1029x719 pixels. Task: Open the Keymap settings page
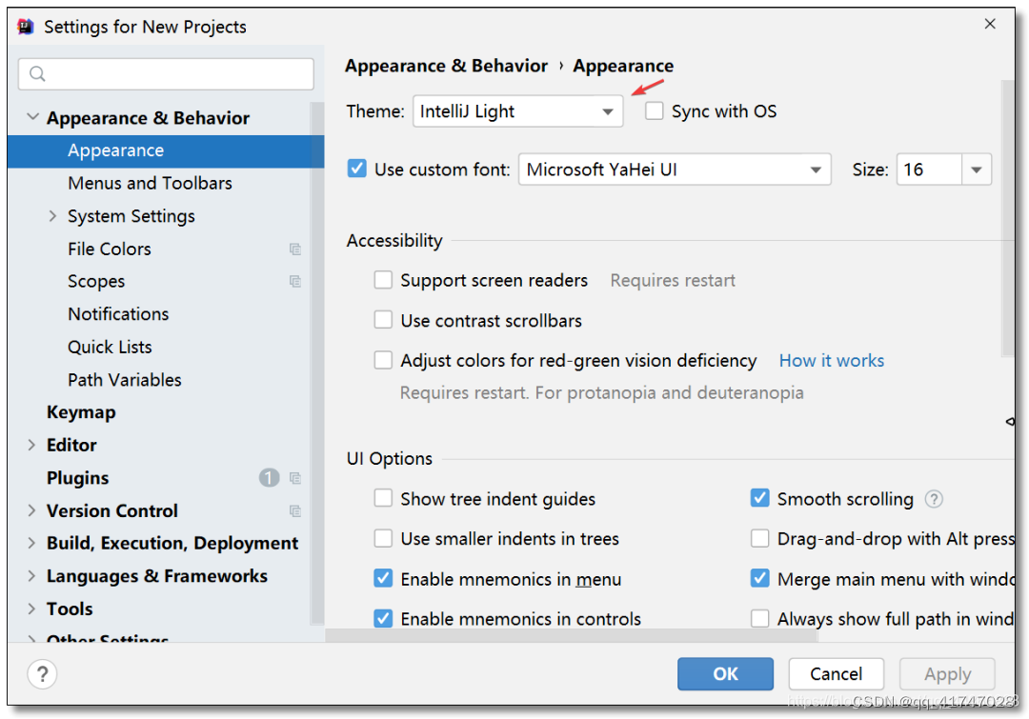pos(81,412)
